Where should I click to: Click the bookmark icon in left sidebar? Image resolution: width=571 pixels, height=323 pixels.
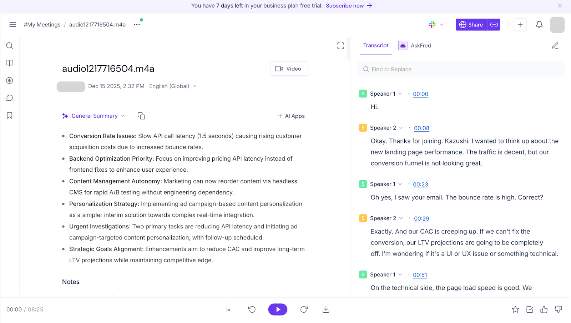[x=10, y=115]
